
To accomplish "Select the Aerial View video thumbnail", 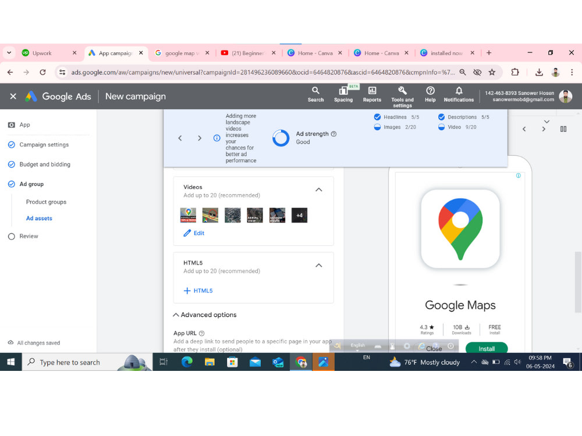I will click(x=255, y=216).
